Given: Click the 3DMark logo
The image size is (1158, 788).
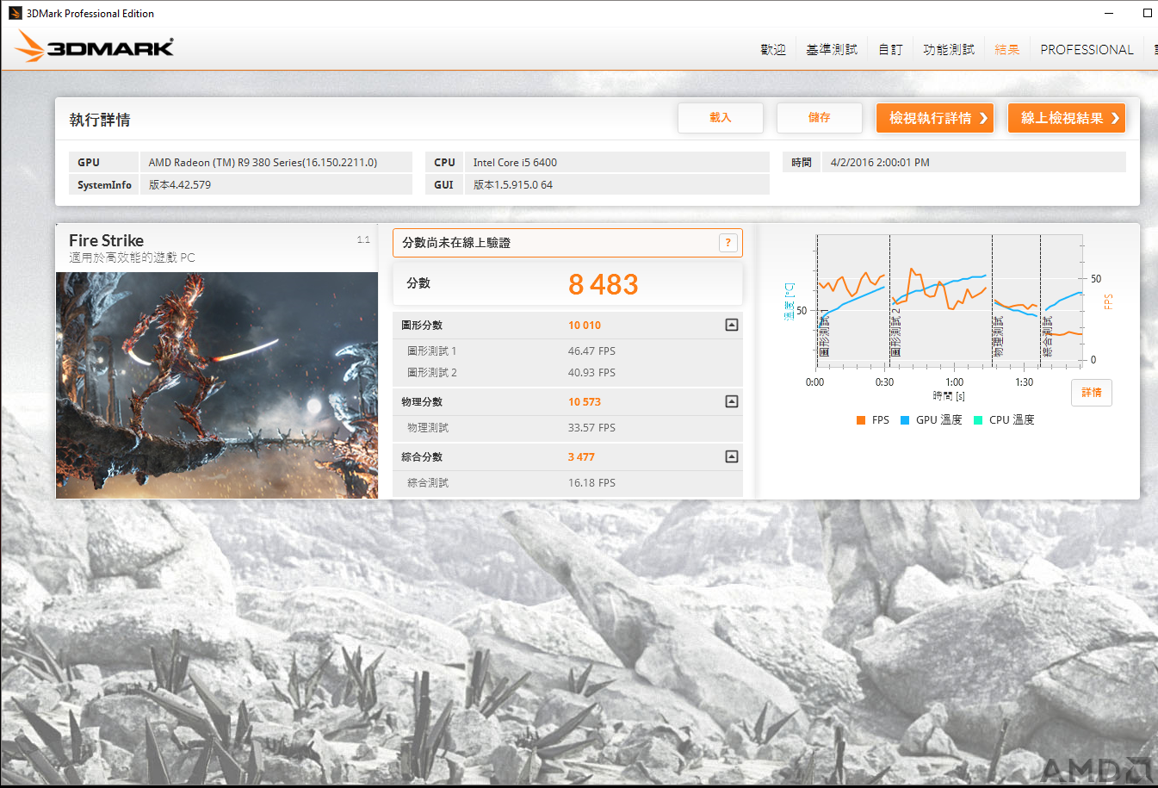Looking at the screenshot, I should pos(95,47).
